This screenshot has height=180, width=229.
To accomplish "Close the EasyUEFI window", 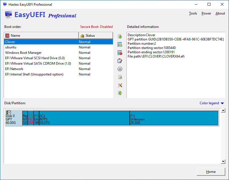I will point(222,4).
